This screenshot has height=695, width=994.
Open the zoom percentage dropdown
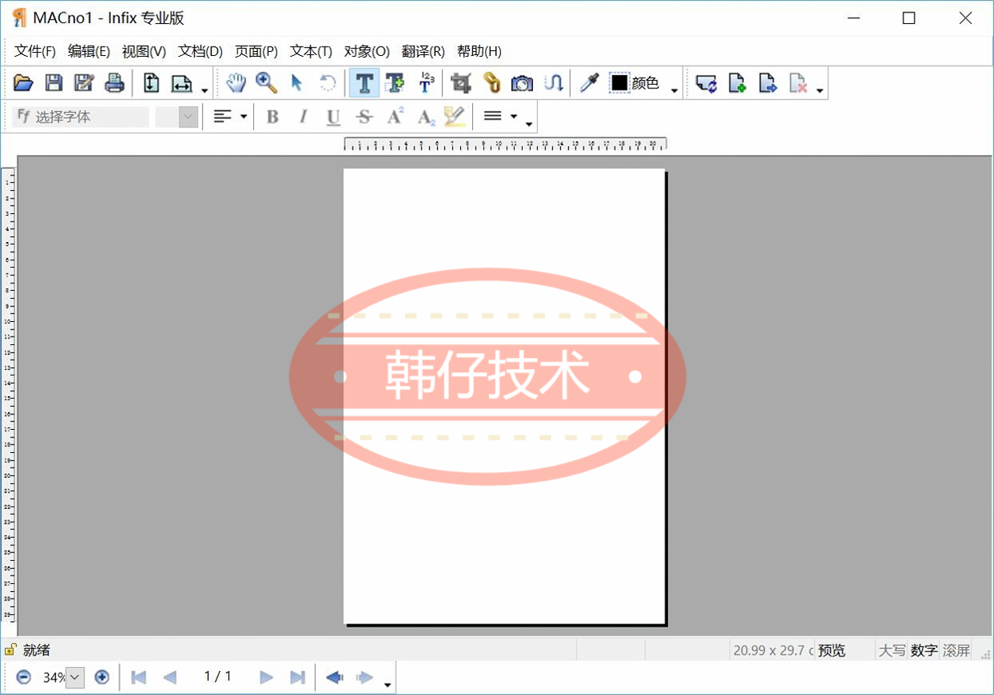click(74, 677)
